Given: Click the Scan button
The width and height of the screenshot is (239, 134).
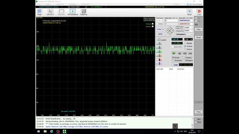Looking at the screenshot, I should click(159, 29).
